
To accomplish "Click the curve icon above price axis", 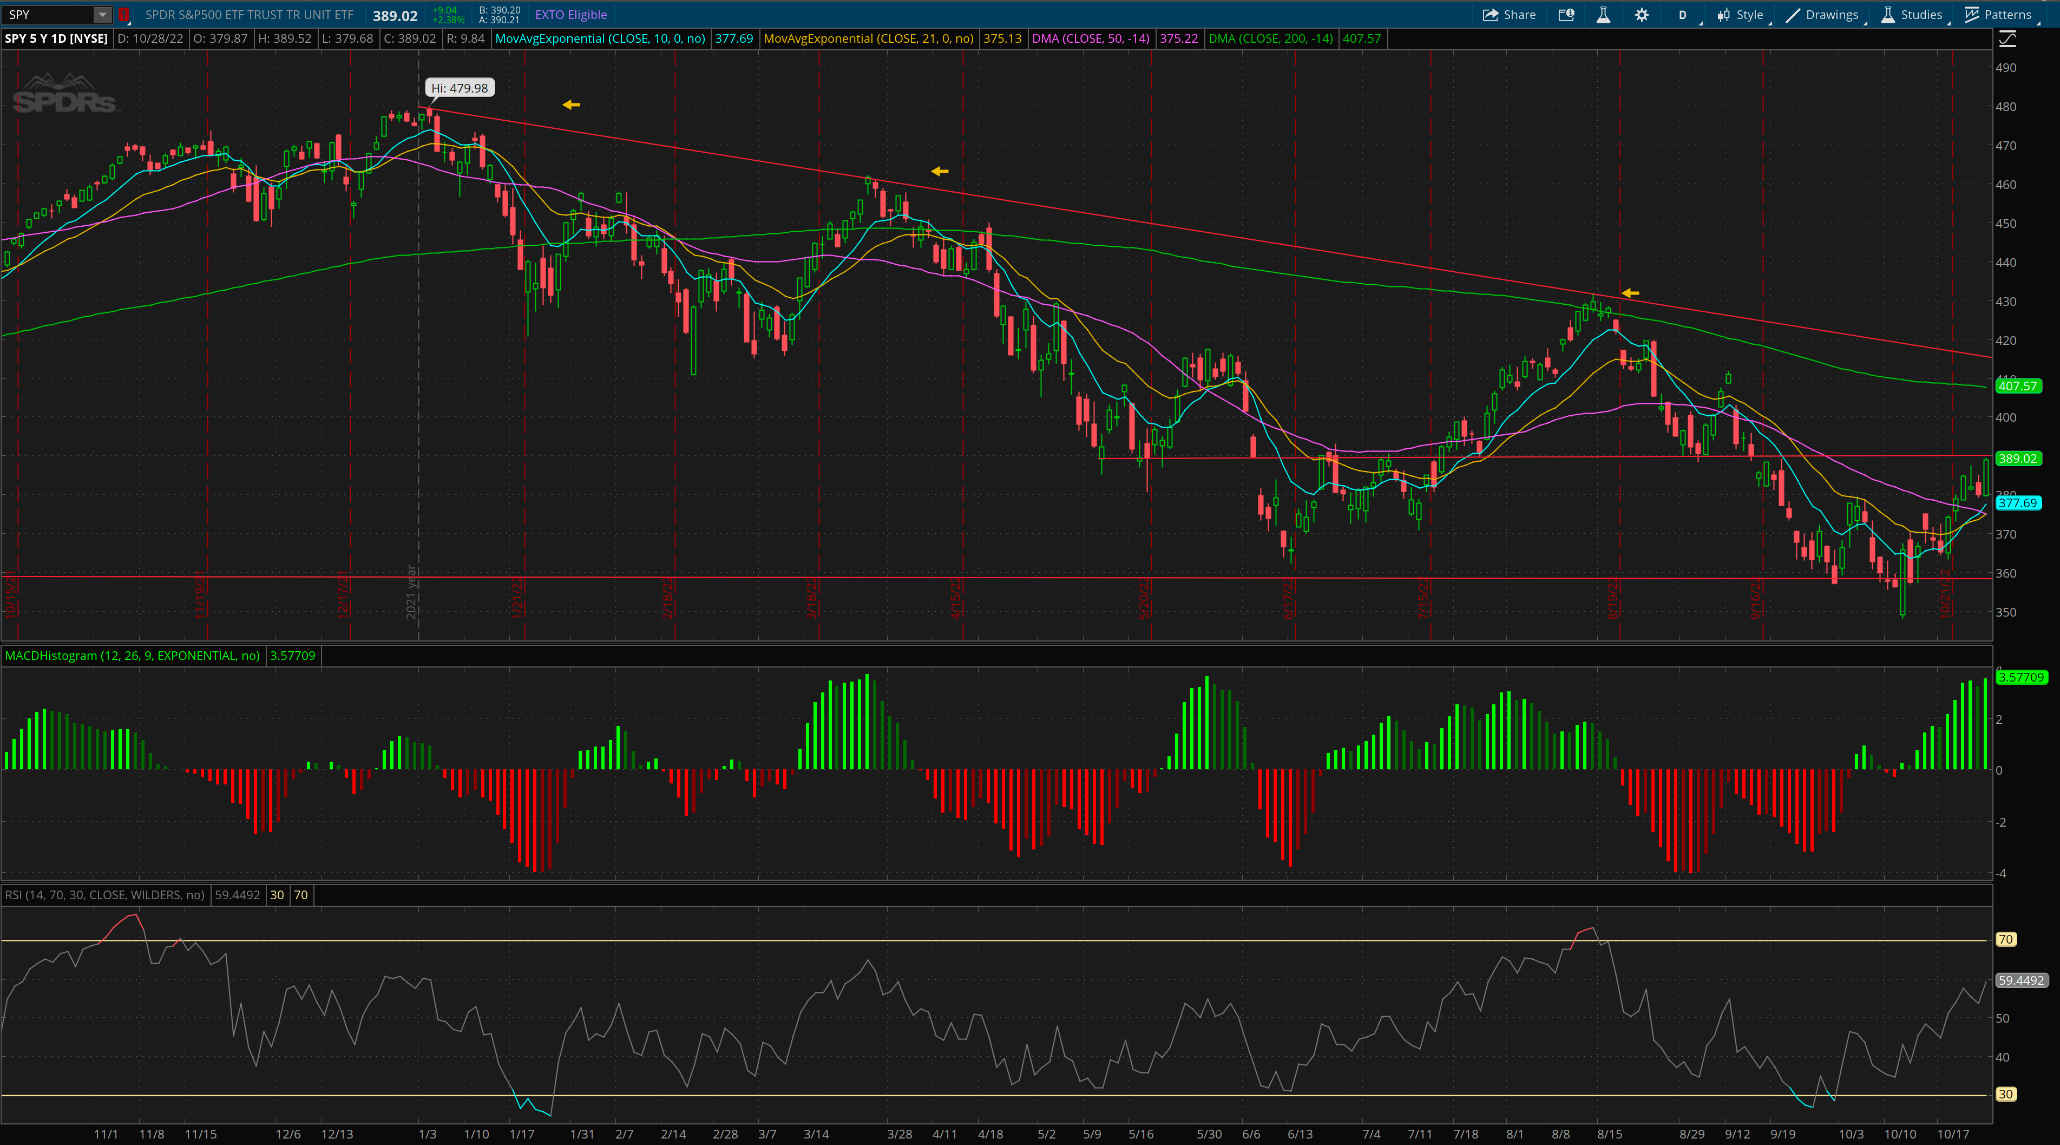I will 2007,38.
